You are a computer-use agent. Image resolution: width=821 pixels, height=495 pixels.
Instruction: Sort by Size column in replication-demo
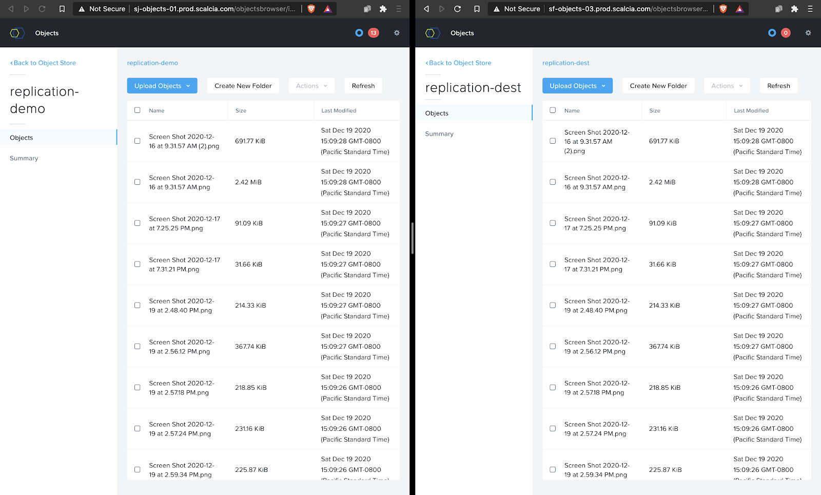coord(241,110)
